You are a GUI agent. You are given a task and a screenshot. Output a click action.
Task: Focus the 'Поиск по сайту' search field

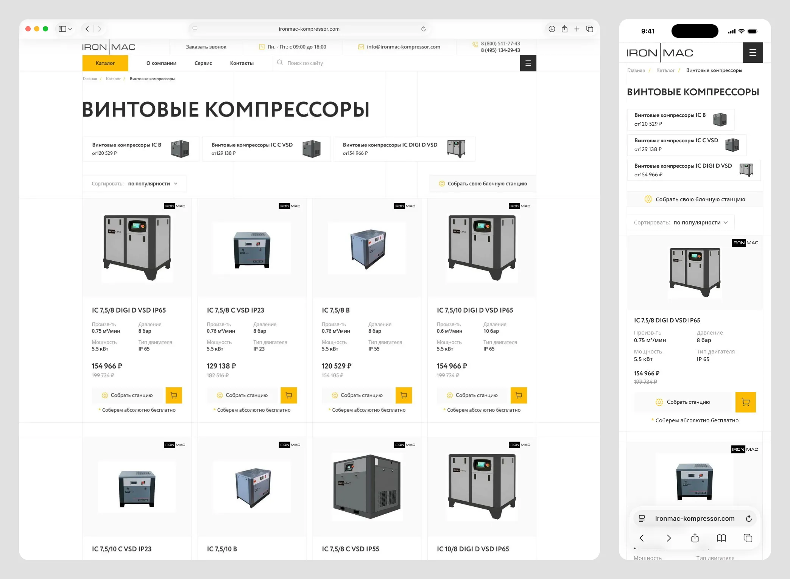coord(396,63)
